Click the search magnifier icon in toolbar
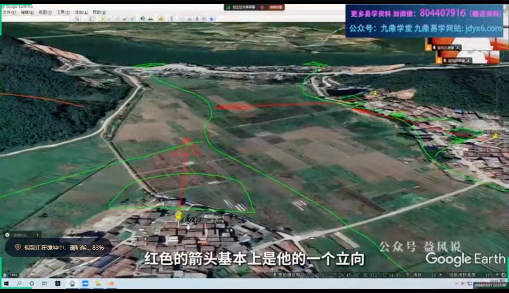The width and height of the screenshot is (509, 293). point(77,18)
